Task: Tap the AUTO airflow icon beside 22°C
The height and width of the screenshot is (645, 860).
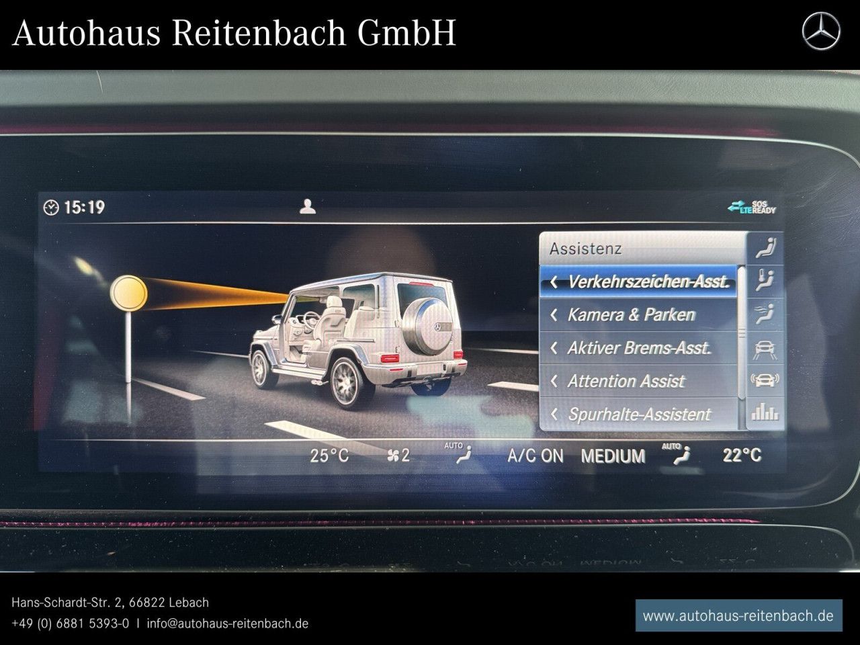Action: [677, 454]
